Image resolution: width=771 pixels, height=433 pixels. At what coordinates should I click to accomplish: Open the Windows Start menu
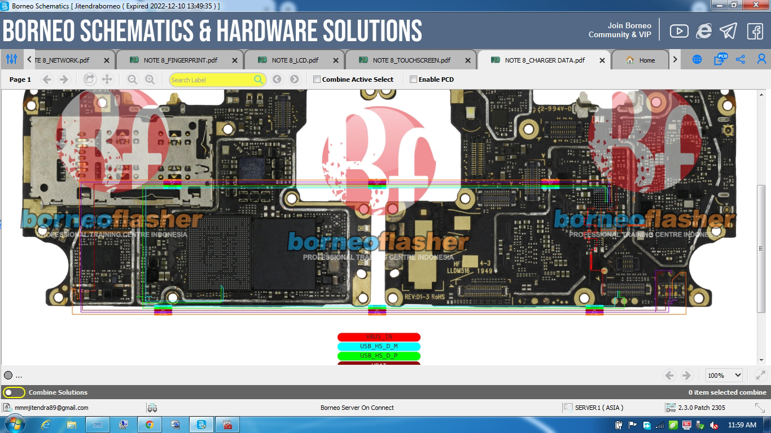(14, 424)
